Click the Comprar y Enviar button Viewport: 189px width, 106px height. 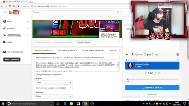152,88
